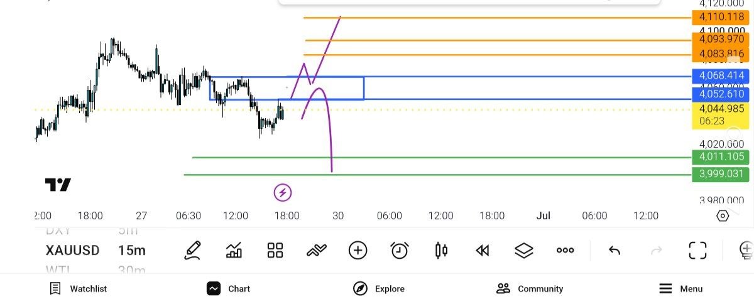Screen dimensions: 754x304
Task: Create an alert with alarm clock icon
Action: [399, 250]
